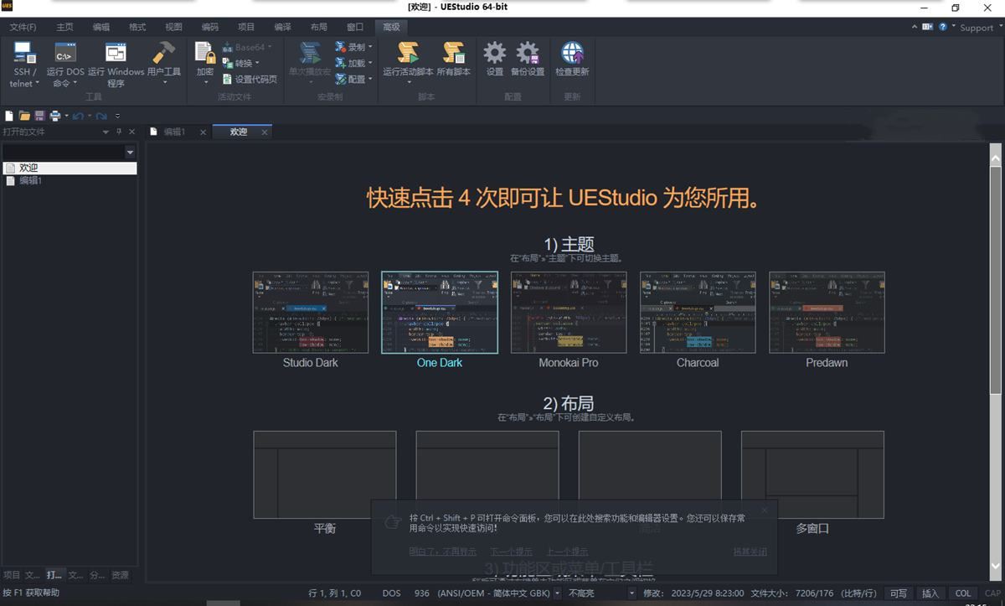The width and height of the screenshot is (1005, 606).
Task: Click the 'Next tip' (下一个提示) link
Action: [511, 552]
